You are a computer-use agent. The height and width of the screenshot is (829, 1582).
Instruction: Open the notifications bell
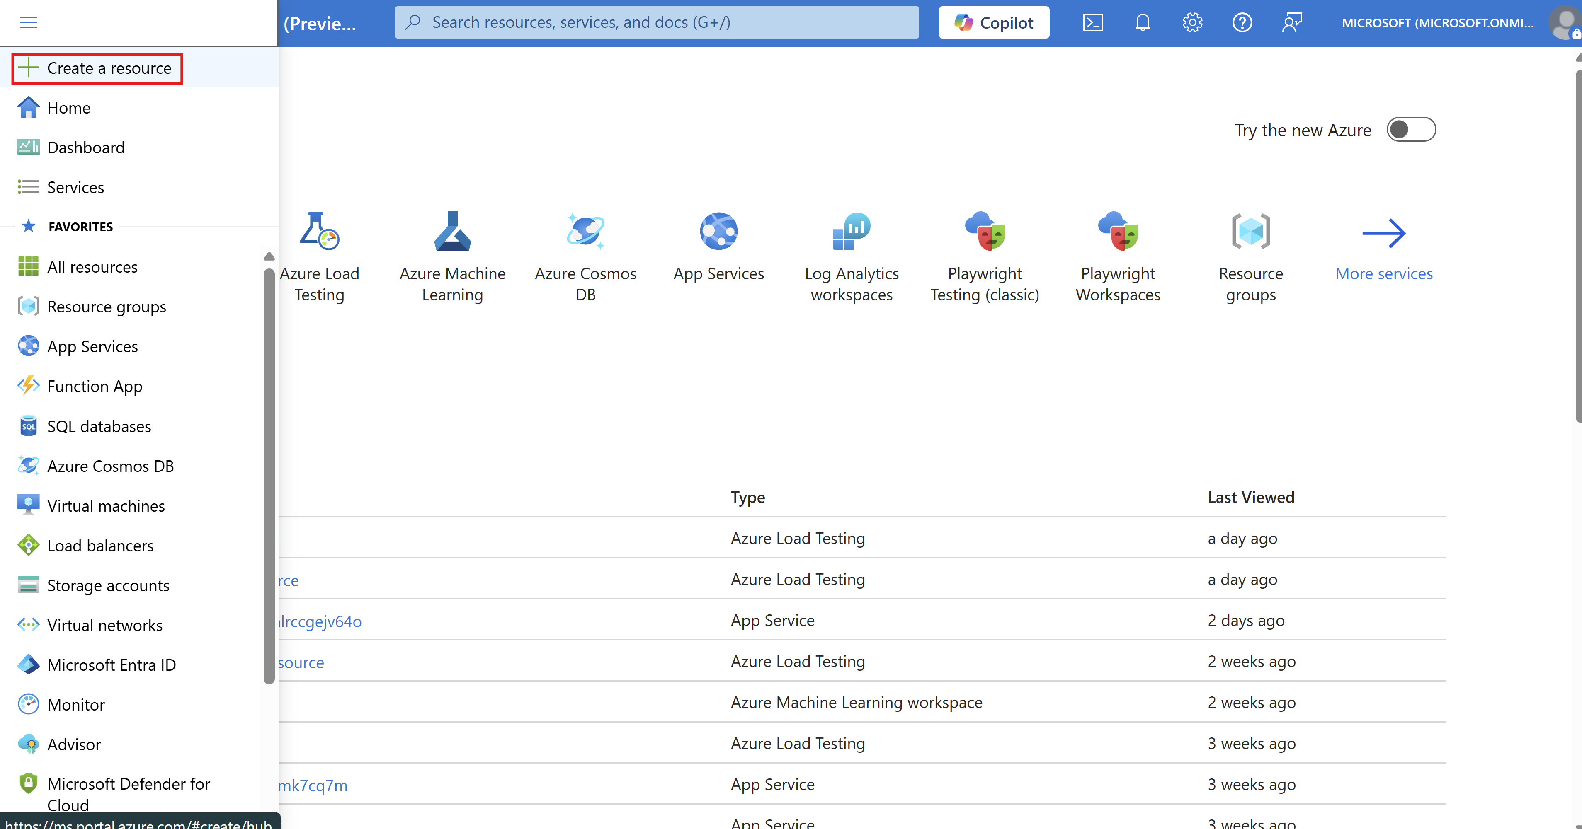[x=1143, y=22]
